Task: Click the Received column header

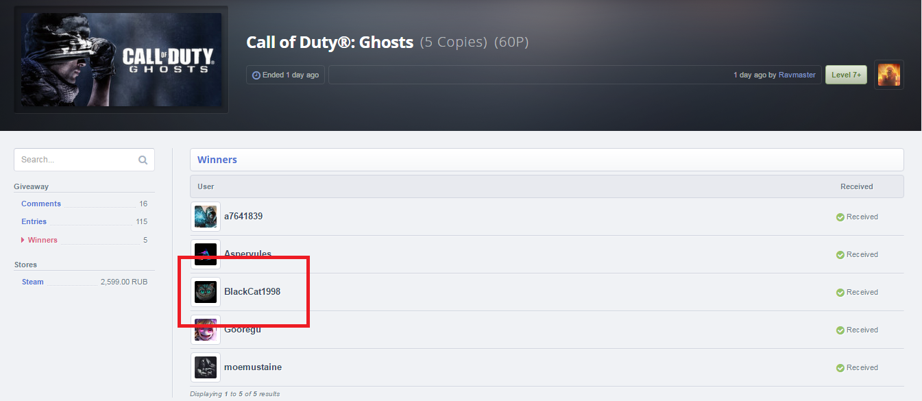Action: coord(857,186)
